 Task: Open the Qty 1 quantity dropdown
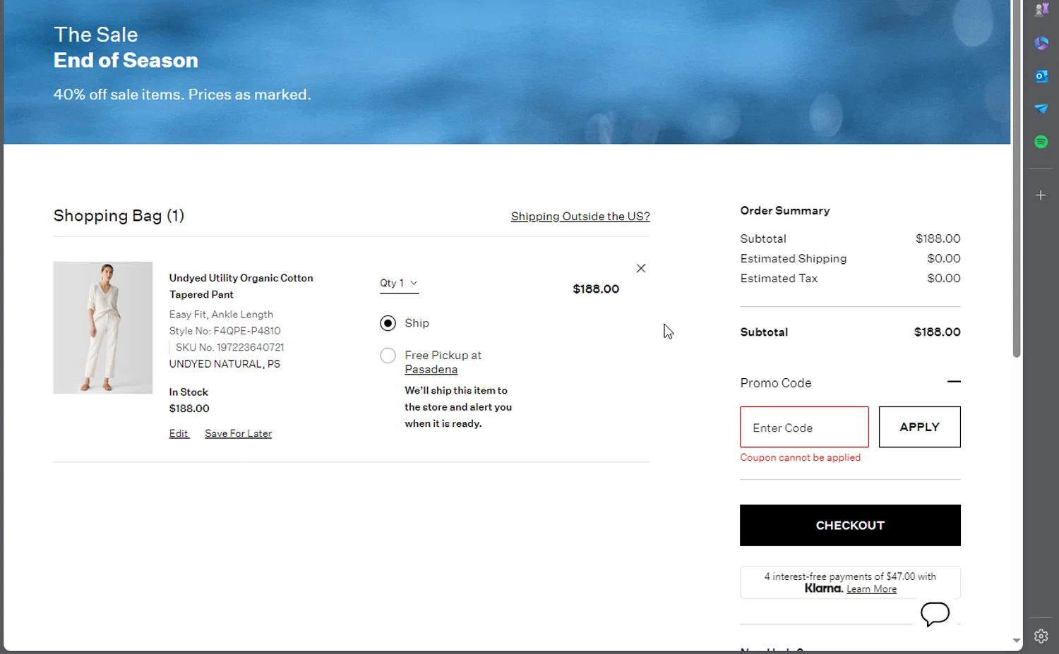pos(399,283)
